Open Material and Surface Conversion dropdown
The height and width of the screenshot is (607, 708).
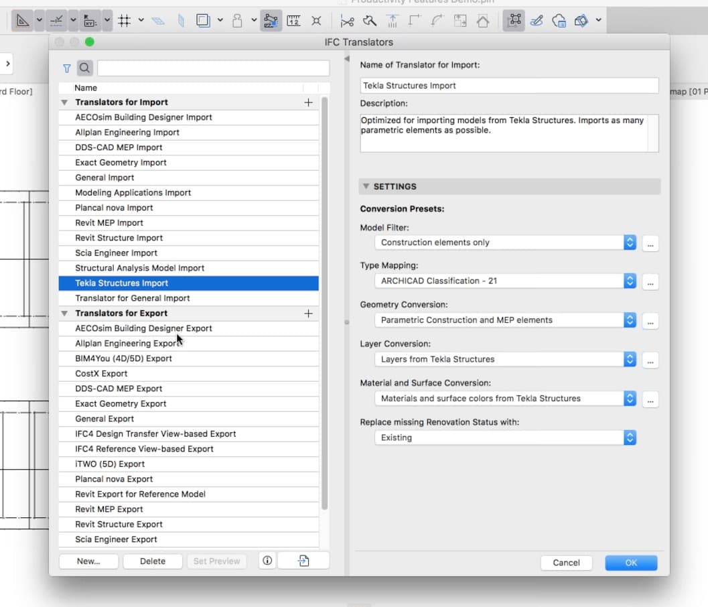(x=505, y=399)
